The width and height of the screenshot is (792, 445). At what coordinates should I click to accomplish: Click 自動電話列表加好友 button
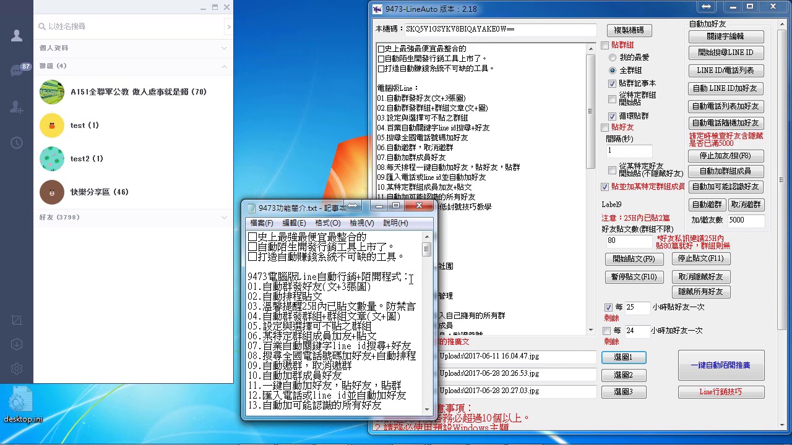(726, 106)
